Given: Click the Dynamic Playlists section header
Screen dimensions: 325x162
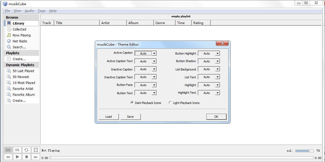Looking at the screenshot, I should (22, 65).
